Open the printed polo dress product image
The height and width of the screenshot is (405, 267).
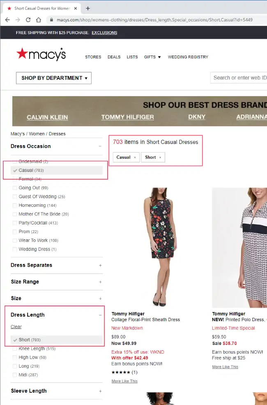click(239, 248)
